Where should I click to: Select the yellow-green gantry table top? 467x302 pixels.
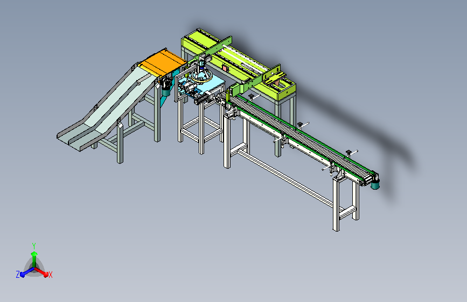238,64
